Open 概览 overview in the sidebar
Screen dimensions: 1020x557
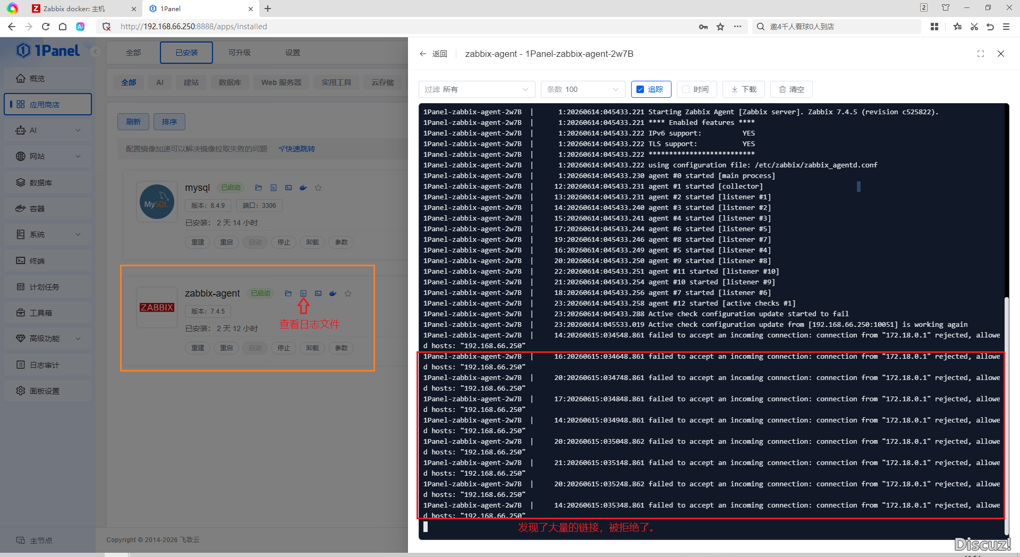(48, 78)
